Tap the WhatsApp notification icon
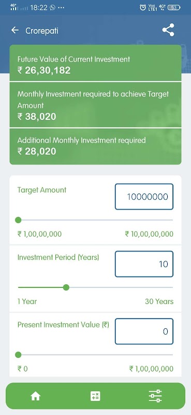The image size is (191, 415). coord(53,8)
